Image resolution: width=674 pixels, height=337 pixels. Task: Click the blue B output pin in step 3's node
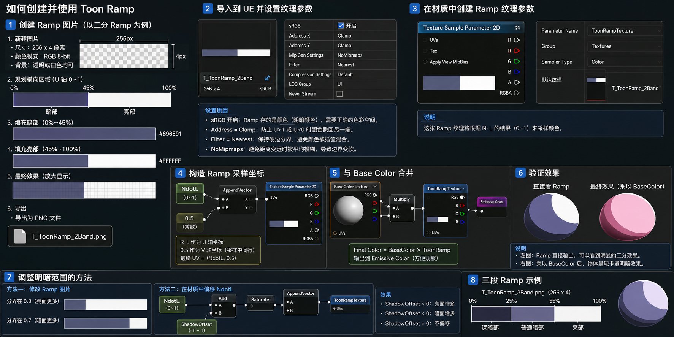[517, 71]
